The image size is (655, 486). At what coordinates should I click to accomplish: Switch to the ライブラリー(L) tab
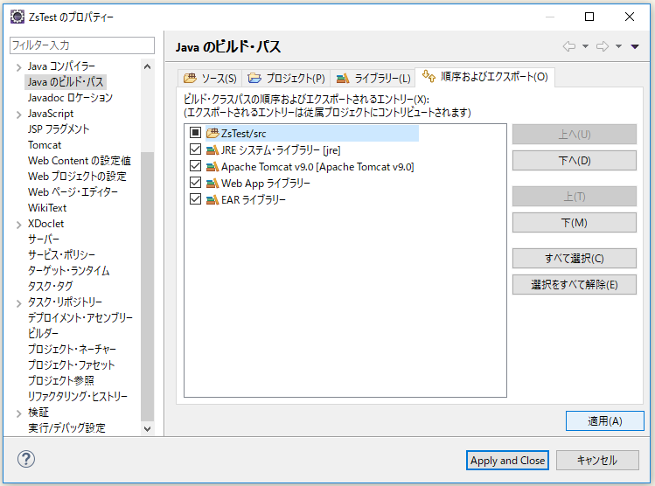click(373, 78)
